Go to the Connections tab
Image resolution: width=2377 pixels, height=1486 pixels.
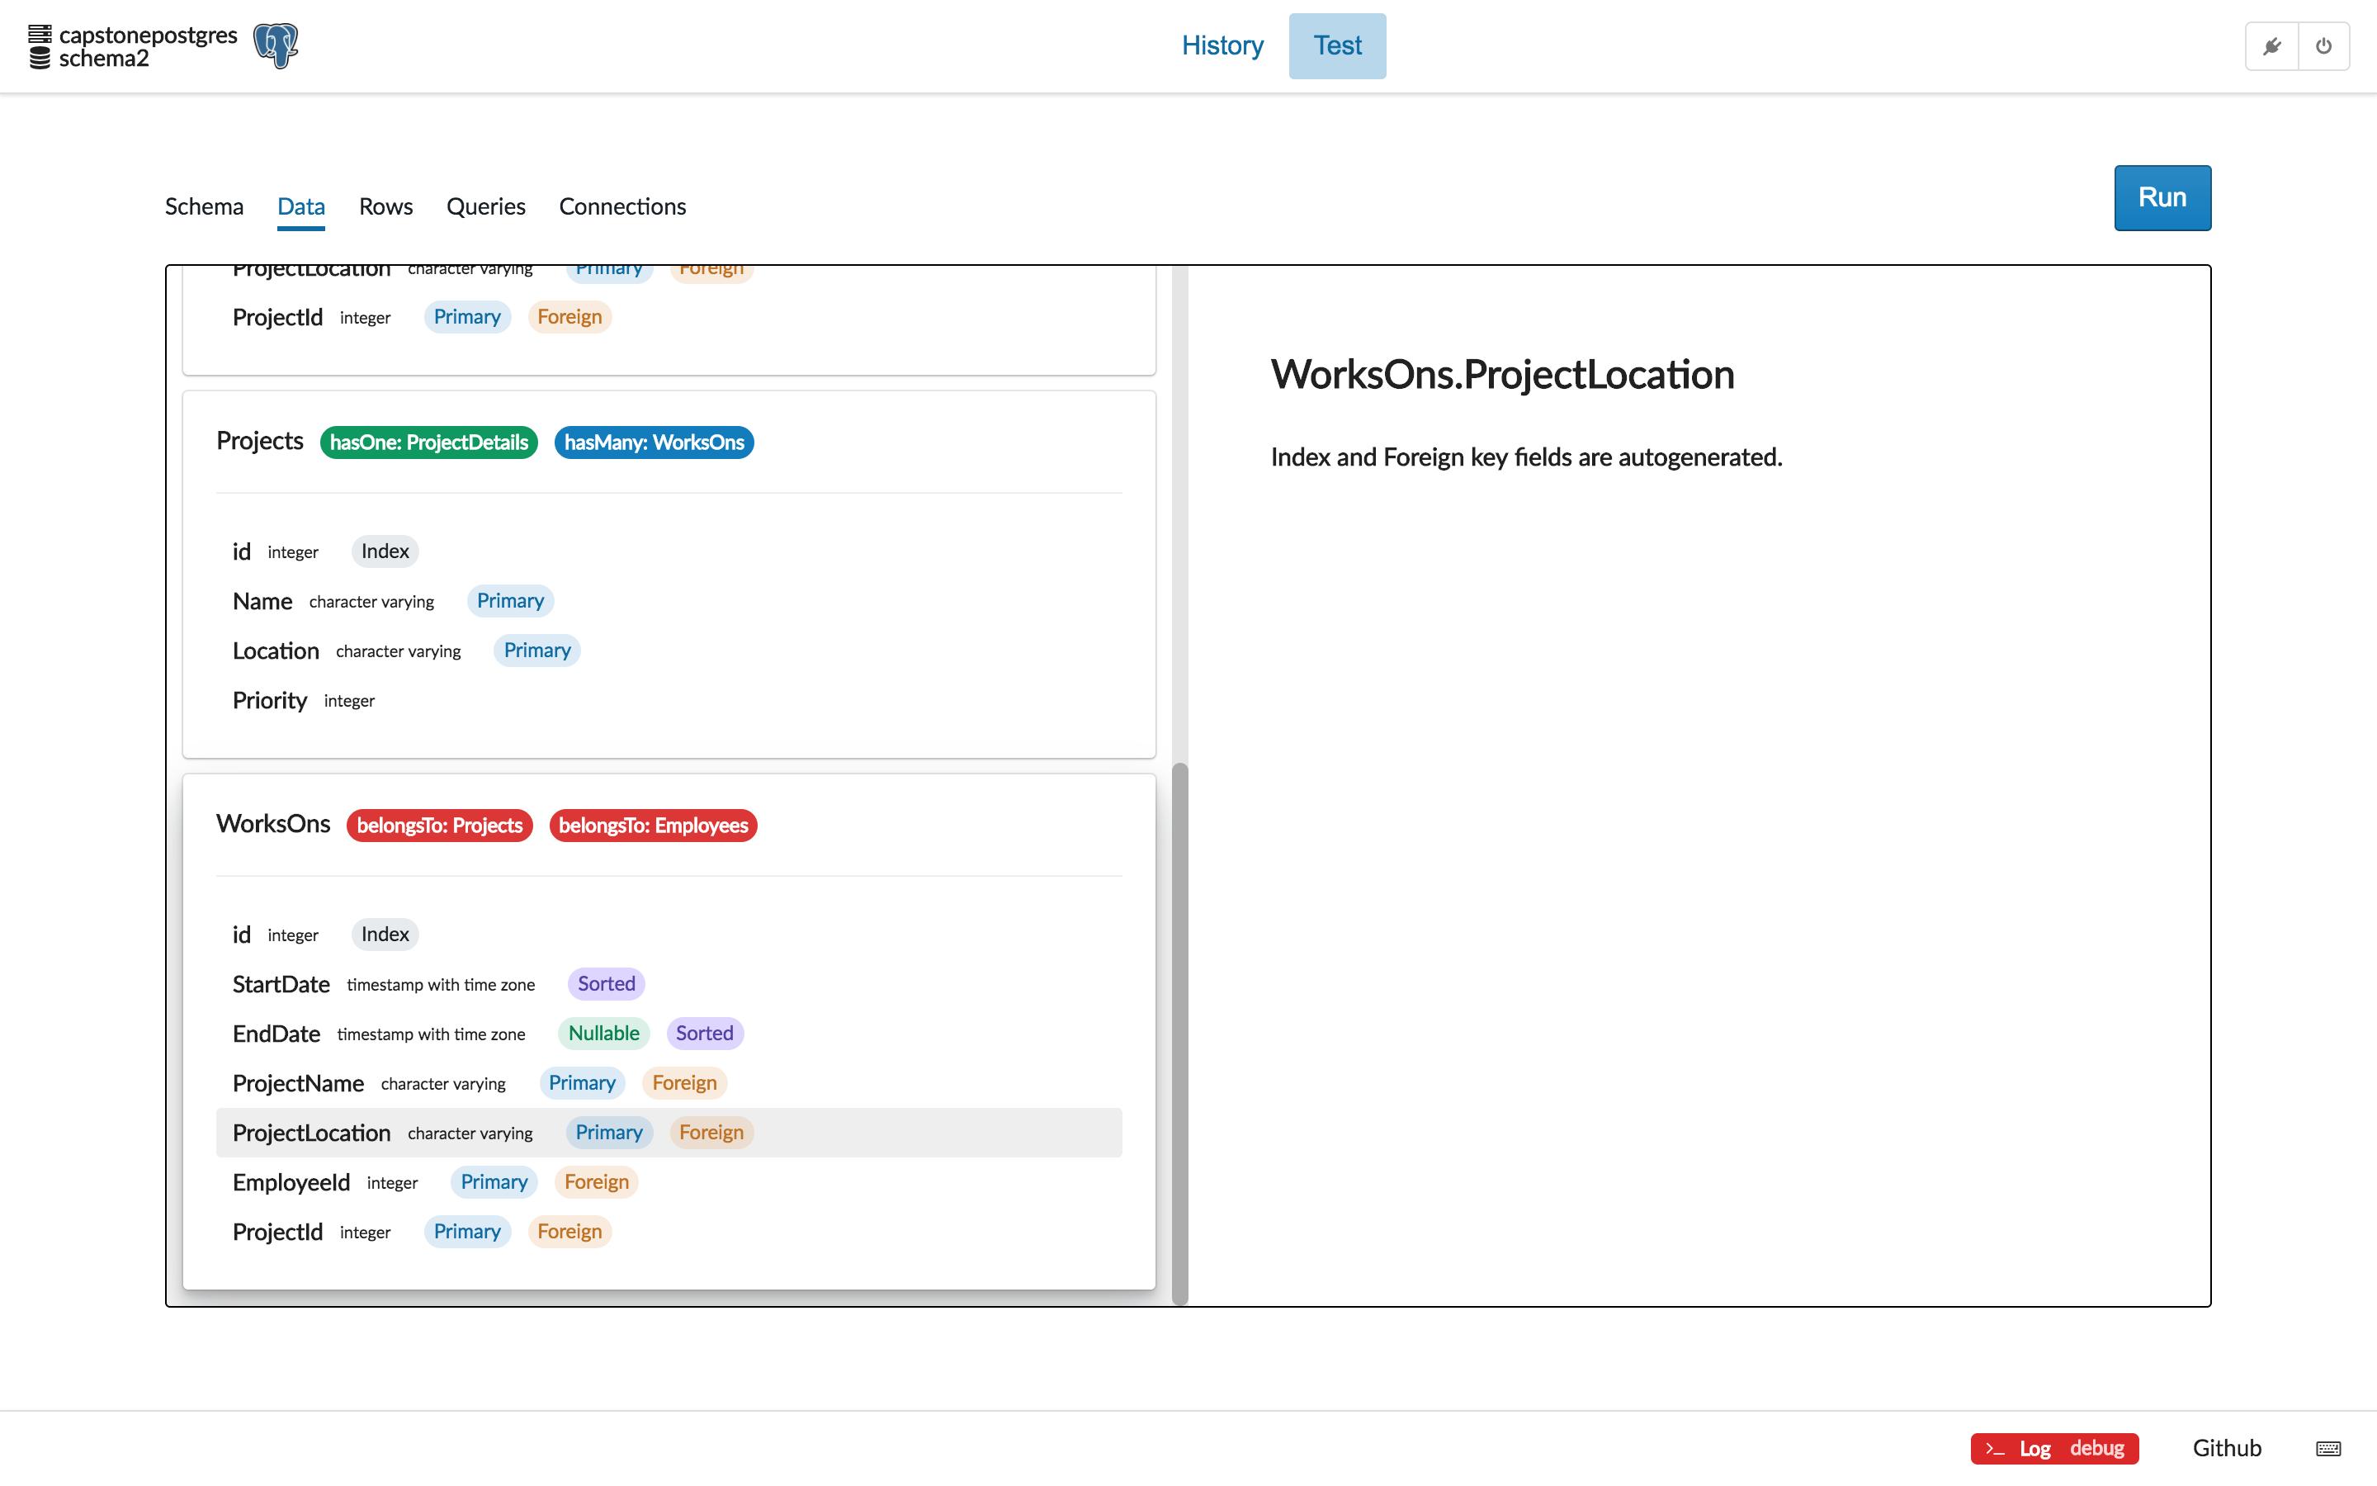(621, 206)
